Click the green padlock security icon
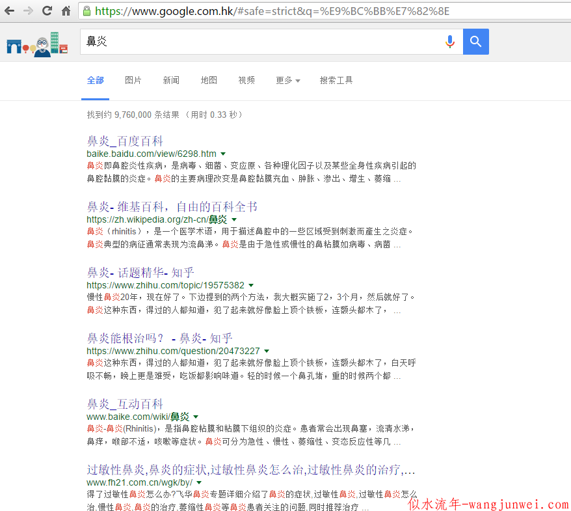 pos(86,11)
